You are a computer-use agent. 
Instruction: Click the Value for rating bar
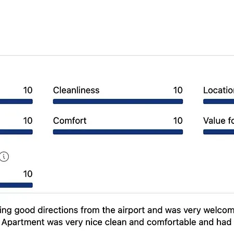pyautogui.click(x=218, y=132)
